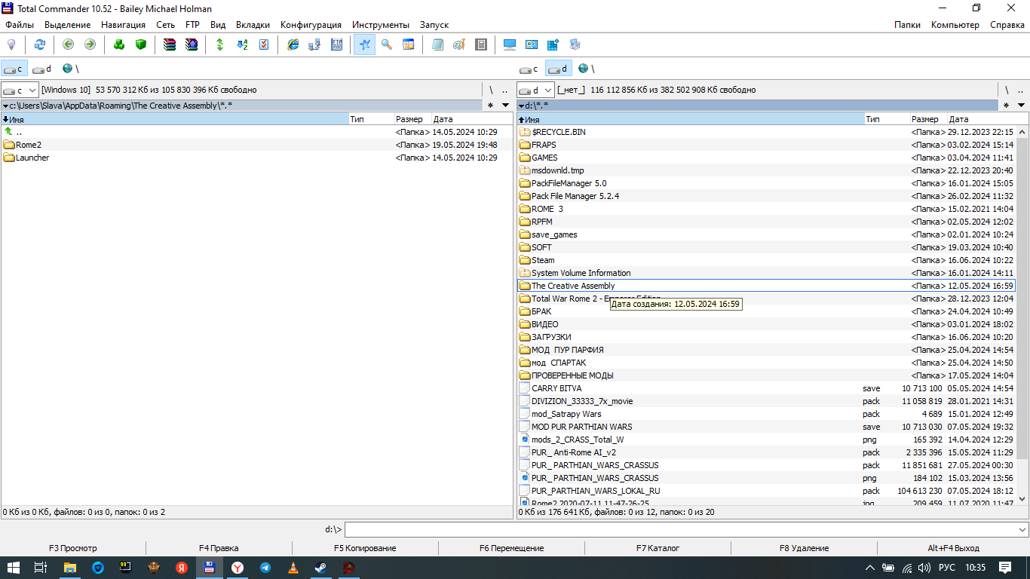The height and width of the screenshot is (579, 1030).
Task: Go to root in left panel backslash button
Action: [x=491, y=90]
